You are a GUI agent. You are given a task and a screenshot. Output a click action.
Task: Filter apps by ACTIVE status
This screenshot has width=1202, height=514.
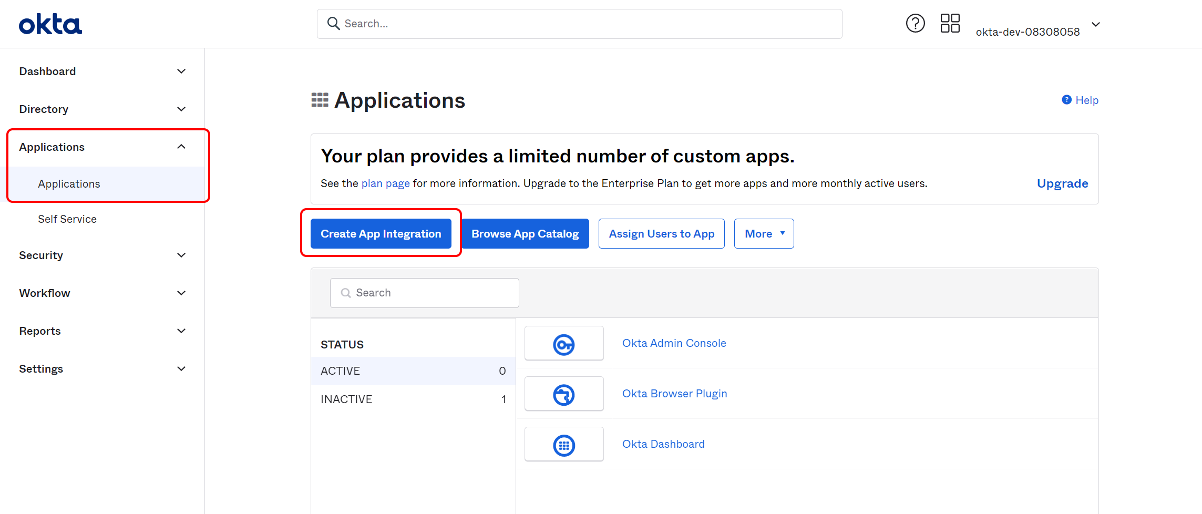click(413, 371)
